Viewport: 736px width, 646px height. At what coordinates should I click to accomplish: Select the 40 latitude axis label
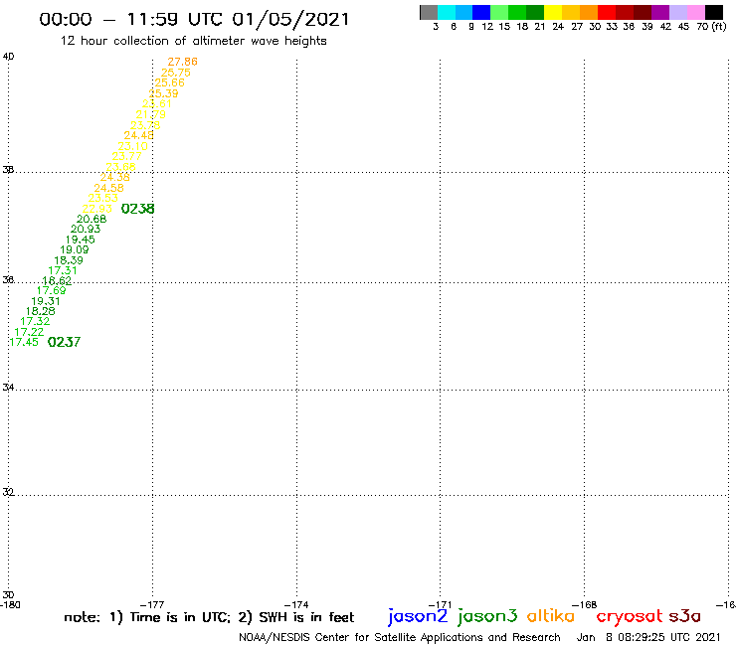(x=8, y=57)
